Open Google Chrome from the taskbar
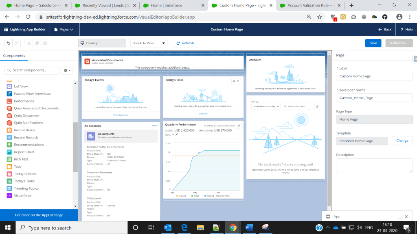This screenshot has width=417, height=234. point(233,227)
